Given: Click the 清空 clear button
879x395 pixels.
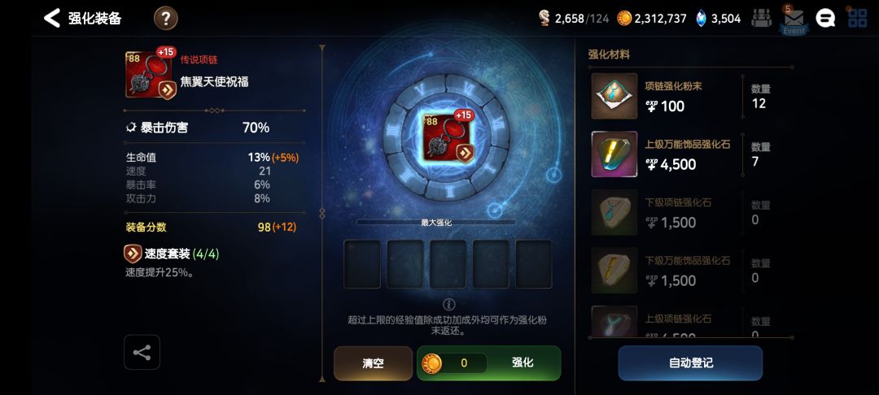Looking at the screenshot, I should click(x=373, y=363).
